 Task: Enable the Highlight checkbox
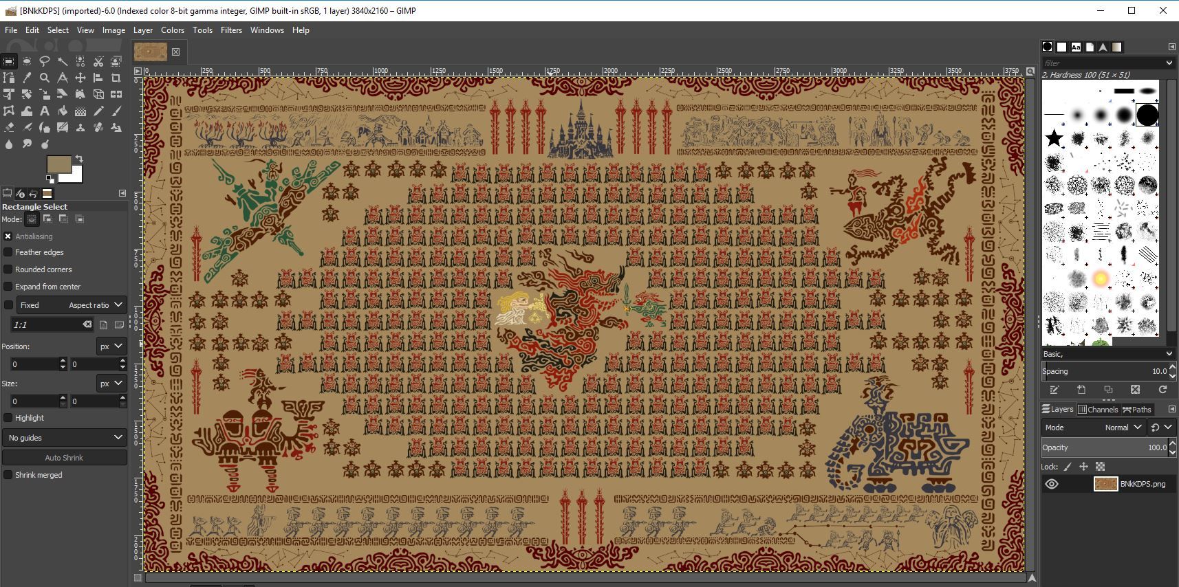click(x=8, y=417)
